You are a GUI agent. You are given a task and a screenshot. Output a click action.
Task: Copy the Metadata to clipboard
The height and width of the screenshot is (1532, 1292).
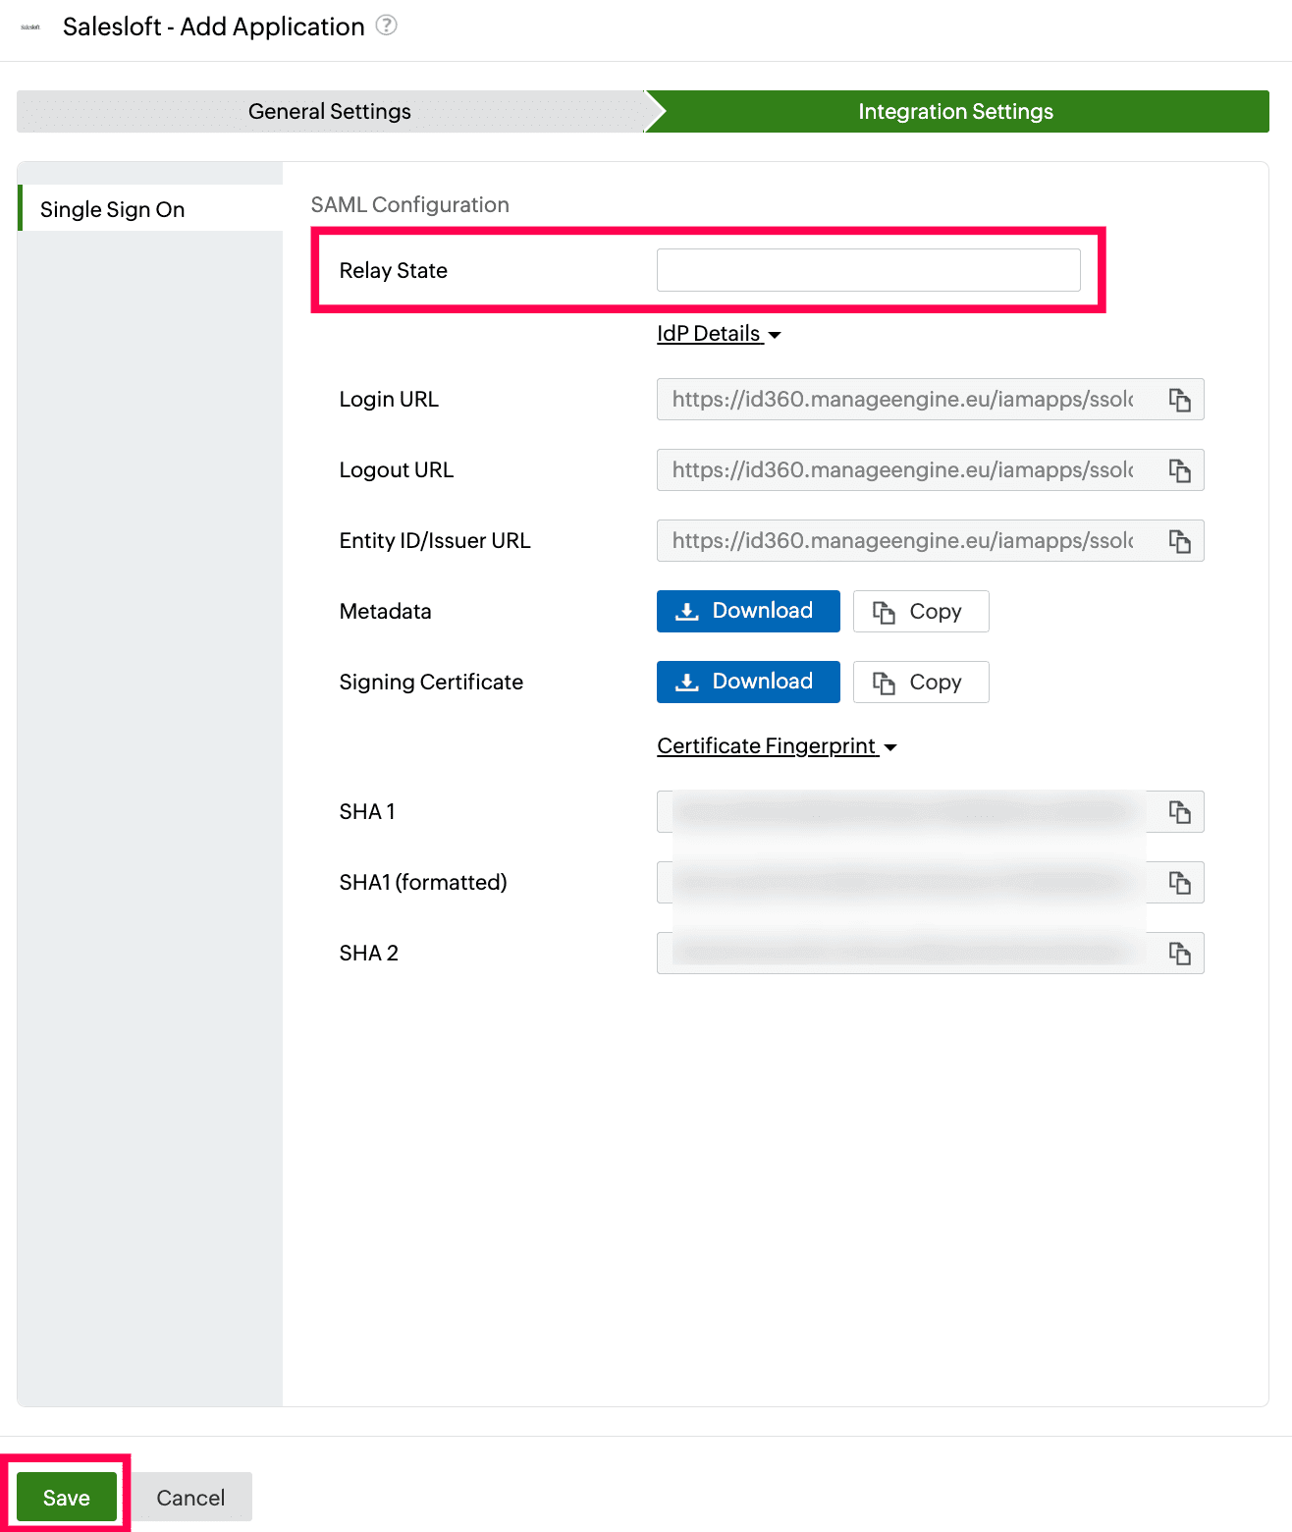click(x=920, y=611)
